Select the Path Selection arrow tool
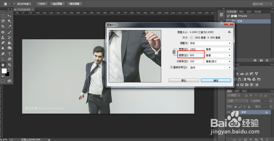Image resolution: width=274 pixels, height=141 pixels. (3, 59)
